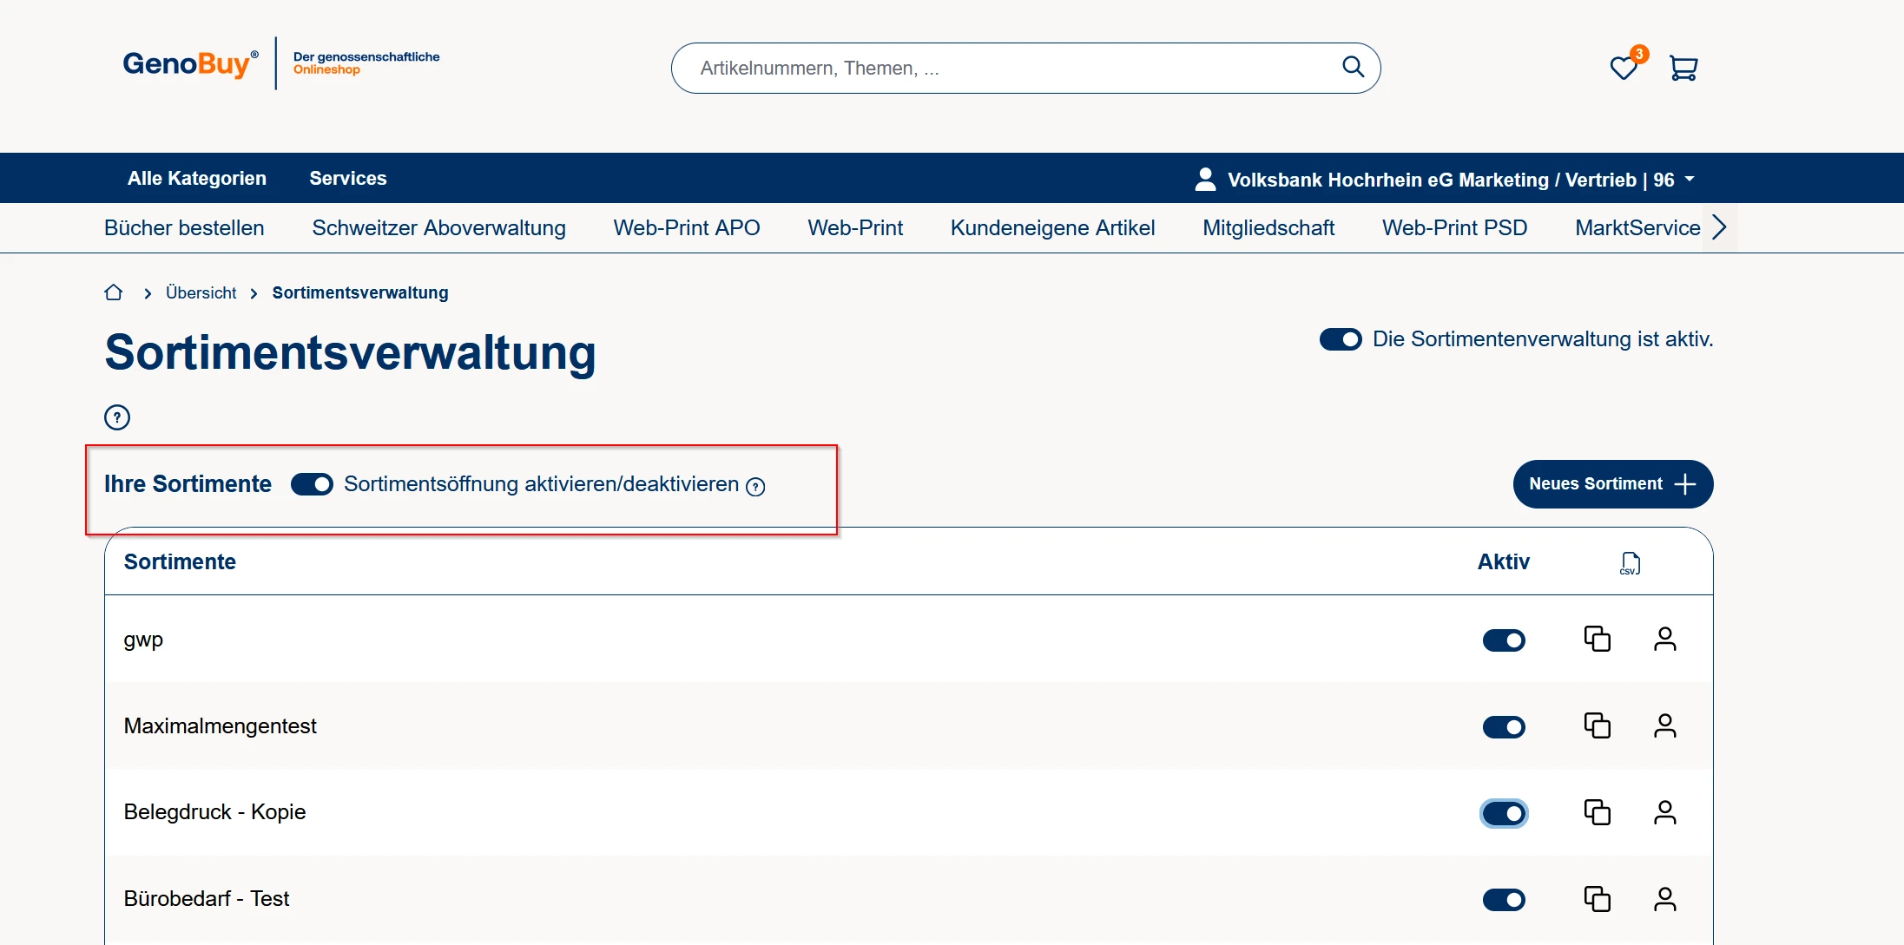Viewport: 1904px width, 945px height.
Task: Open the shopping cart
Action: (1683, 68)
